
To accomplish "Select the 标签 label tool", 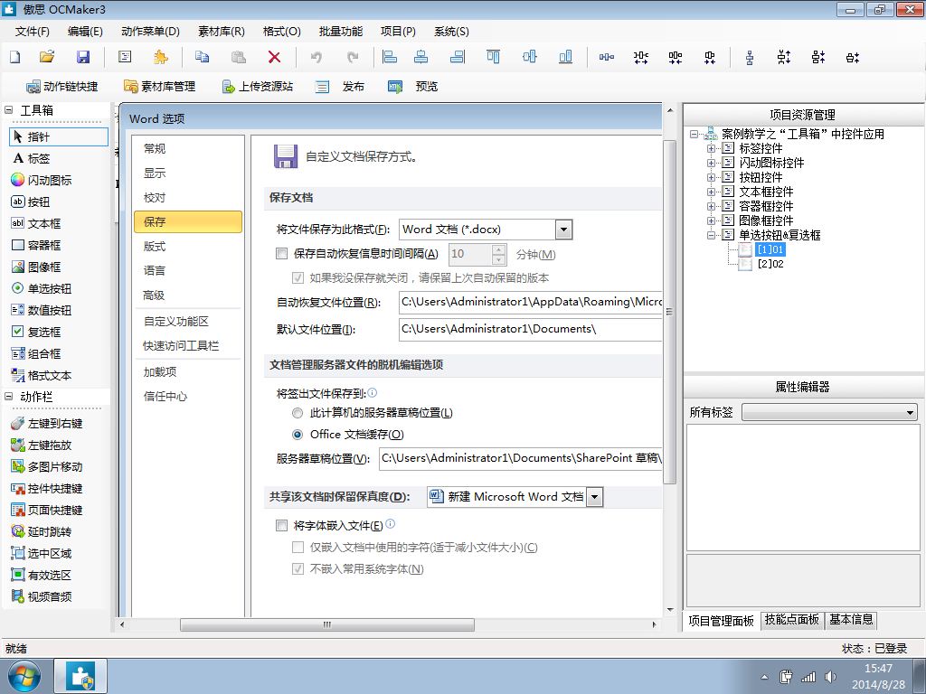I will point(32,158).
